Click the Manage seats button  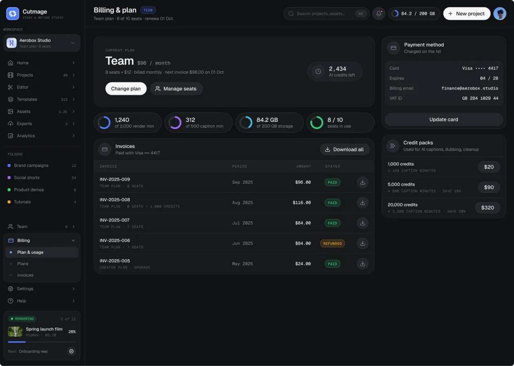click(176, 89)
